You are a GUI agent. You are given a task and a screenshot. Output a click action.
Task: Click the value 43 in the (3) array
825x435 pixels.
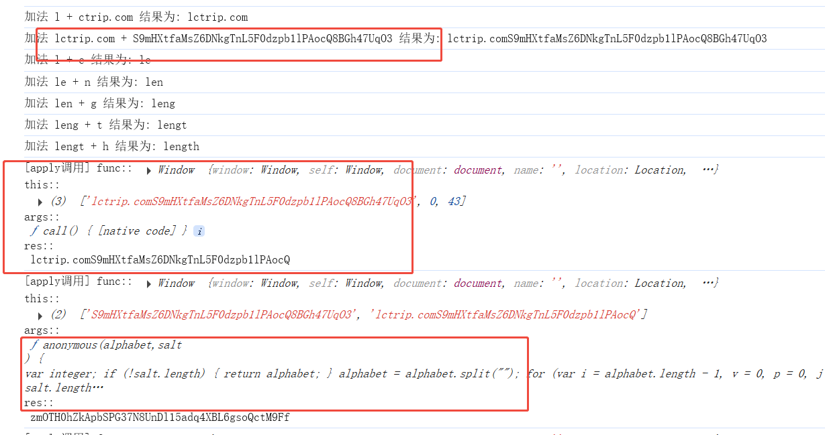tap(453, 201)
